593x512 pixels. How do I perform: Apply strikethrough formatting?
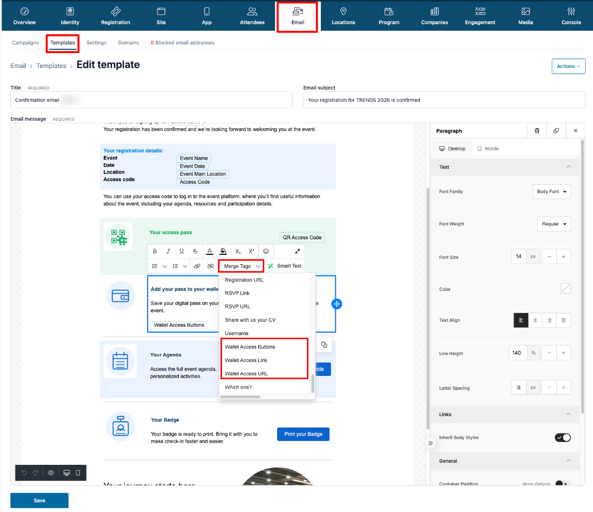195,251
